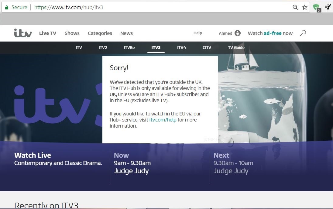Switch to the ITV channel tab
This screenshot has width=333, height=209.
click(79, 48)
